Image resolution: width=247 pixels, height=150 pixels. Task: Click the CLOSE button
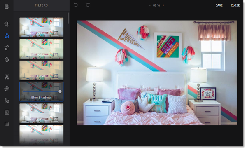(235, 5)
